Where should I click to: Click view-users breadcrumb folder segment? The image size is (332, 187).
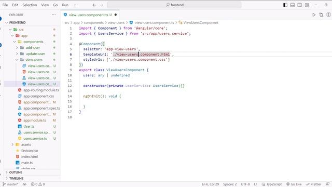click(x=116, y=22)
